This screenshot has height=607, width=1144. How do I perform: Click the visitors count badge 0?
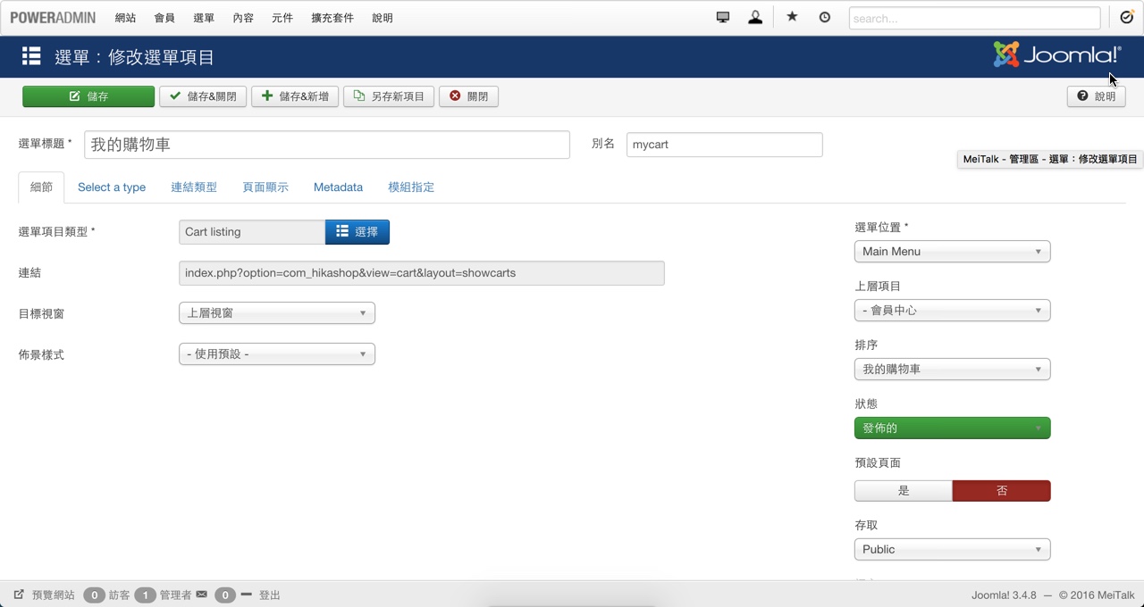pyautogui.click(x=94, y=595)
